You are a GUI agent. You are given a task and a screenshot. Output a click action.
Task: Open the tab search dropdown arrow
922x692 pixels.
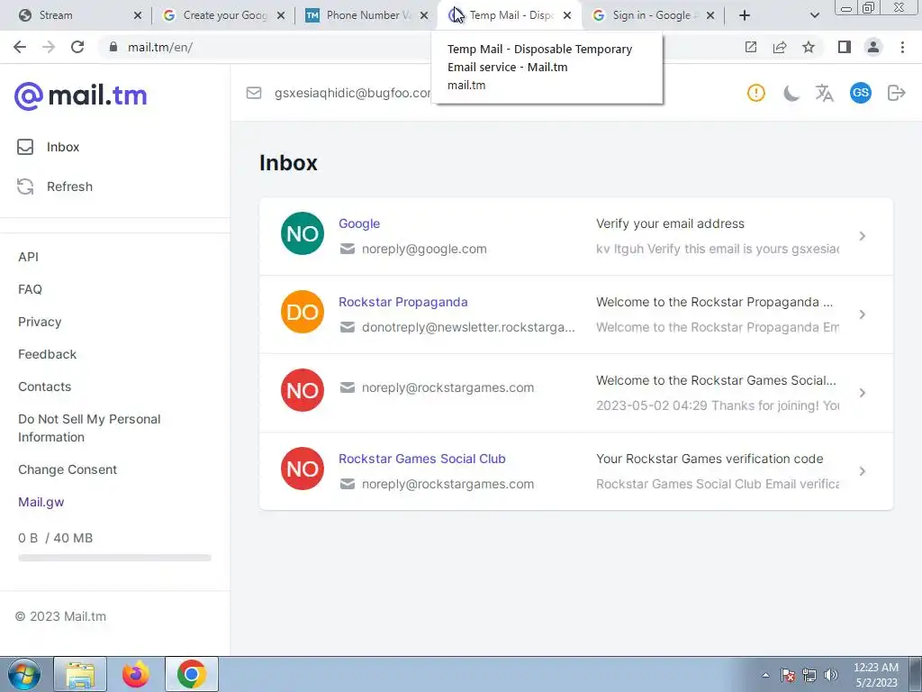click(814, 15)
